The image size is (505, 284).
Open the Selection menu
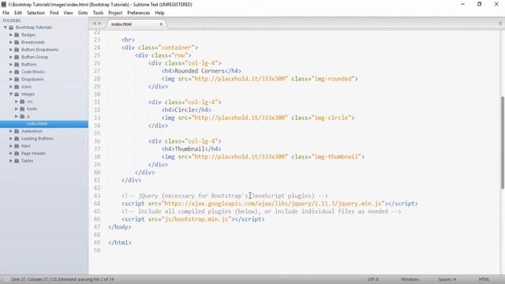pyautogui.click(x=36, y=13)
